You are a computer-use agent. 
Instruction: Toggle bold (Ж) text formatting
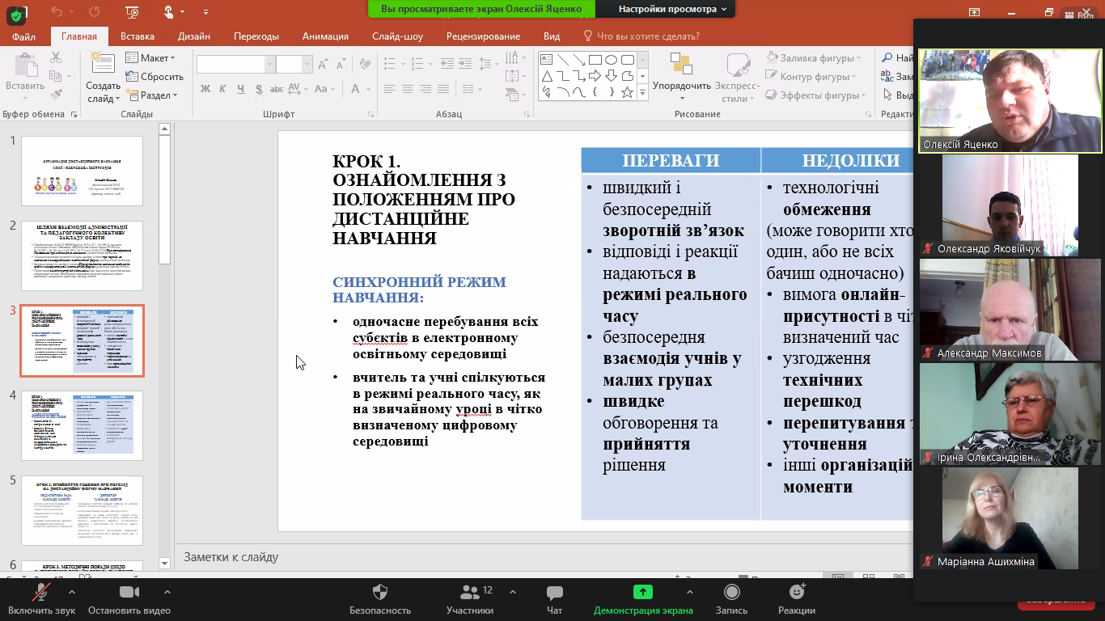coord(205,89)
